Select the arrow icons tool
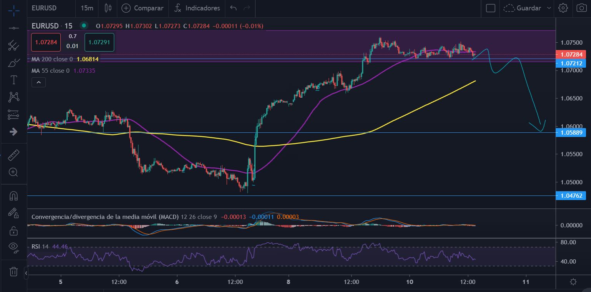 pos(13,132)
